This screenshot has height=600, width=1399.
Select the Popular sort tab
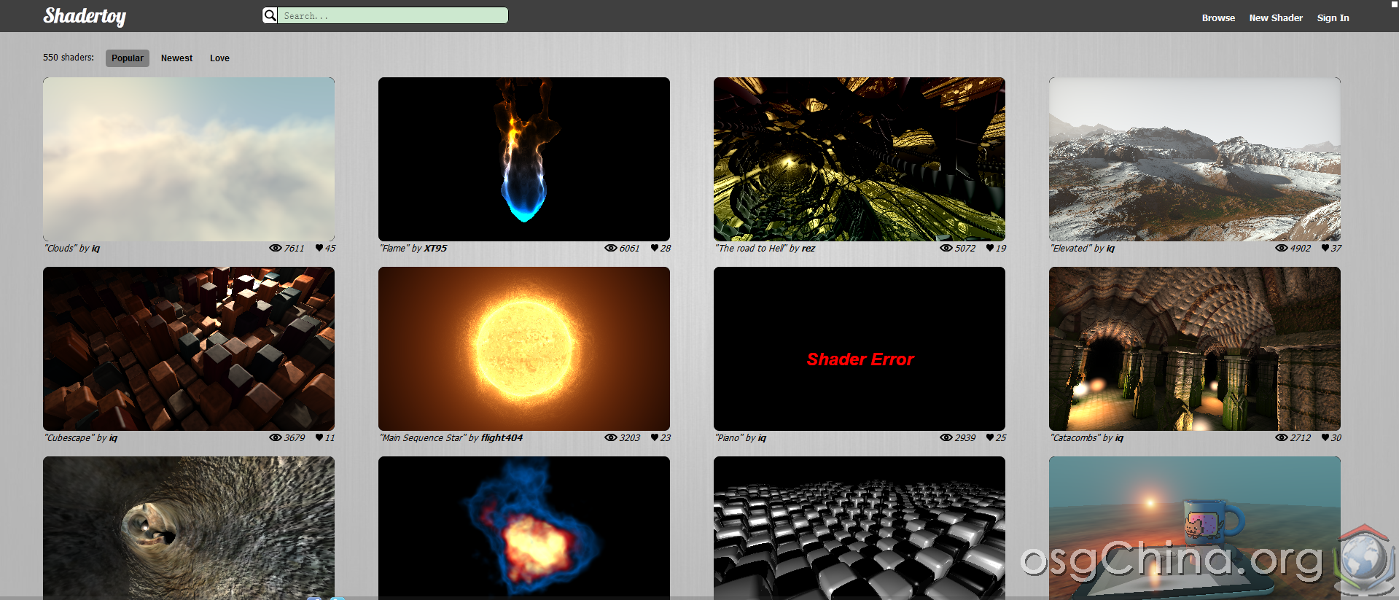pos(128,58)
